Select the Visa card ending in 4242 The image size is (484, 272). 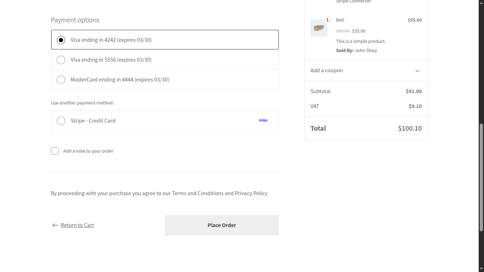pyautogui.click(x=61, y=40)
